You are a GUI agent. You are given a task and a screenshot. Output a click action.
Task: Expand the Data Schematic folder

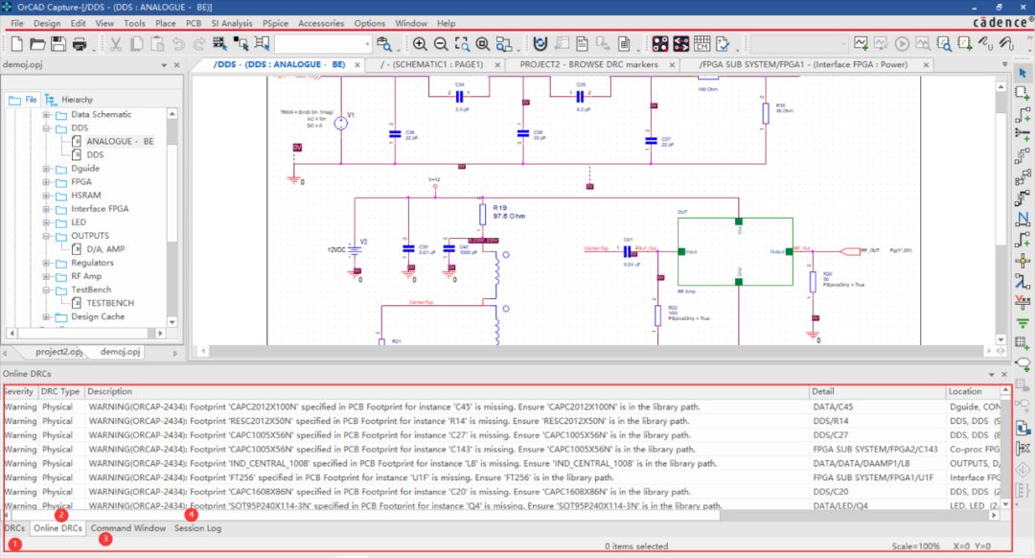click(46, 114)
